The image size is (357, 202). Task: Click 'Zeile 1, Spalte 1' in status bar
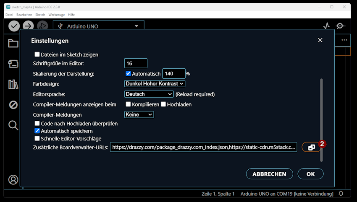[x=218, y=194]
